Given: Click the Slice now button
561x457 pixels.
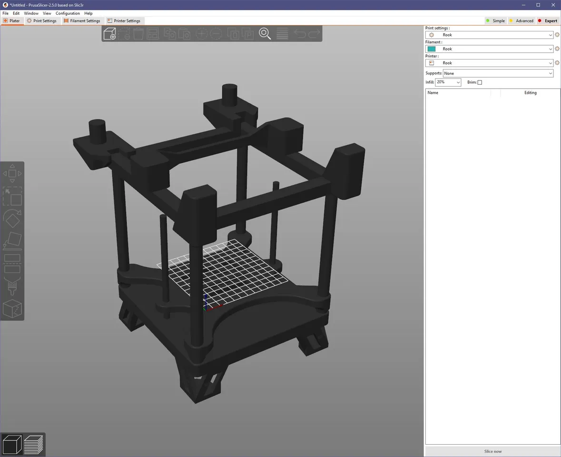Looking at the screenshot, I should [492, 451].
